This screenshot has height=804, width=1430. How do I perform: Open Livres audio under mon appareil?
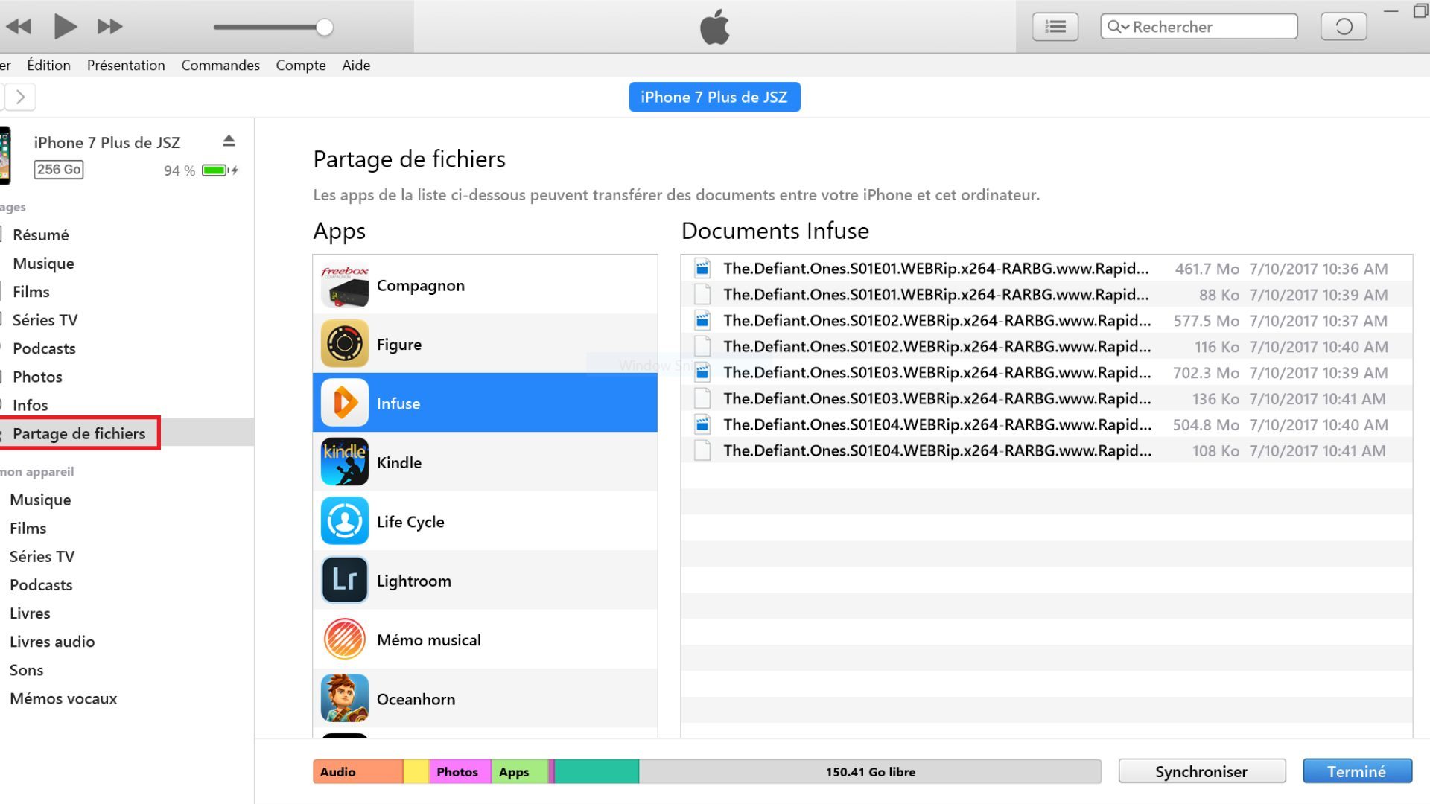pos(52,642)
